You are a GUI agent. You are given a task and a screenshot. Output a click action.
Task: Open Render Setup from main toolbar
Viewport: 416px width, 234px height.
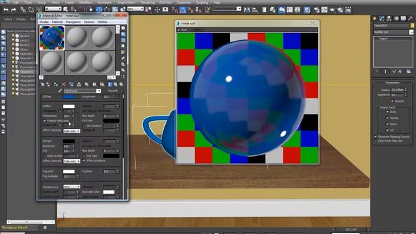(x=317, y=10)
